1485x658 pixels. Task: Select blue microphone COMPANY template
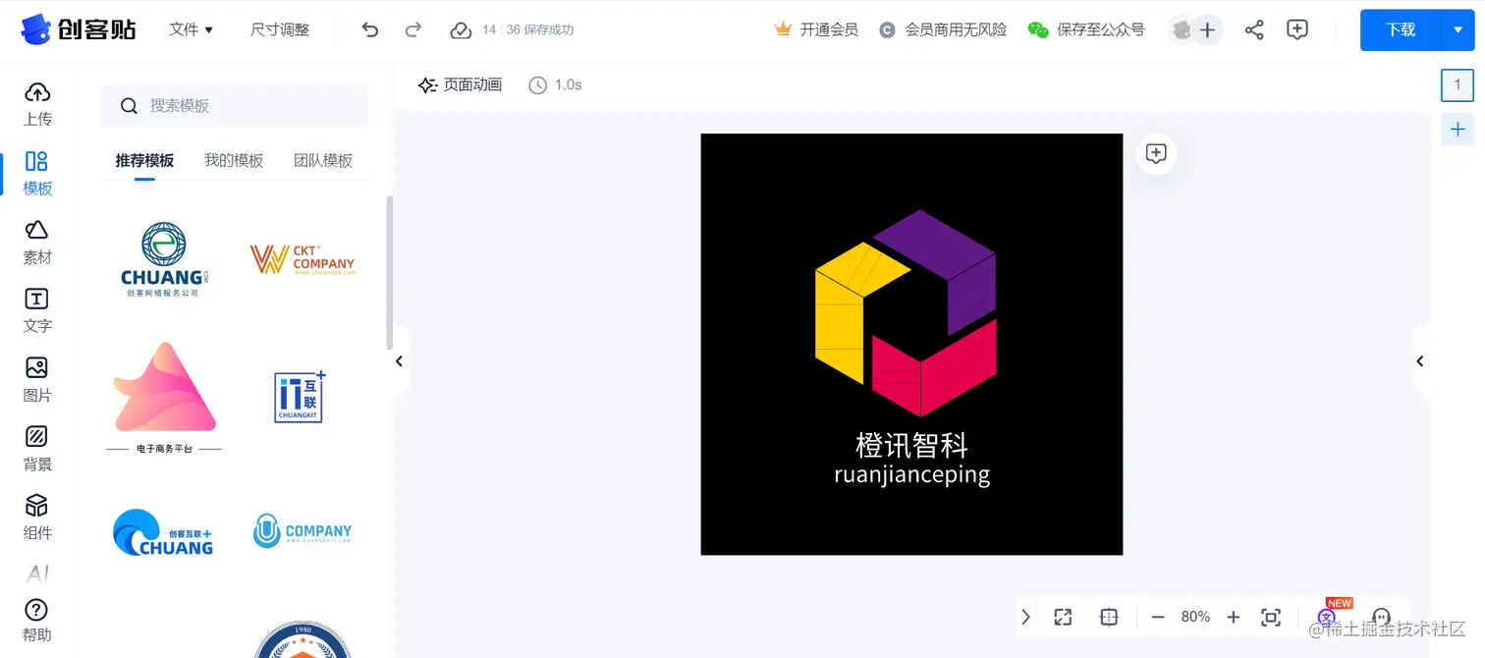(302, 531)
